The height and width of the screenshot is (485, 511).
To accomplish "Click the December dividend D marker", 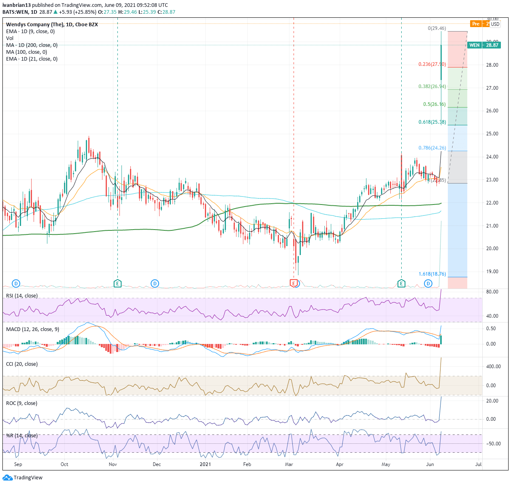I will click(155, 283).
